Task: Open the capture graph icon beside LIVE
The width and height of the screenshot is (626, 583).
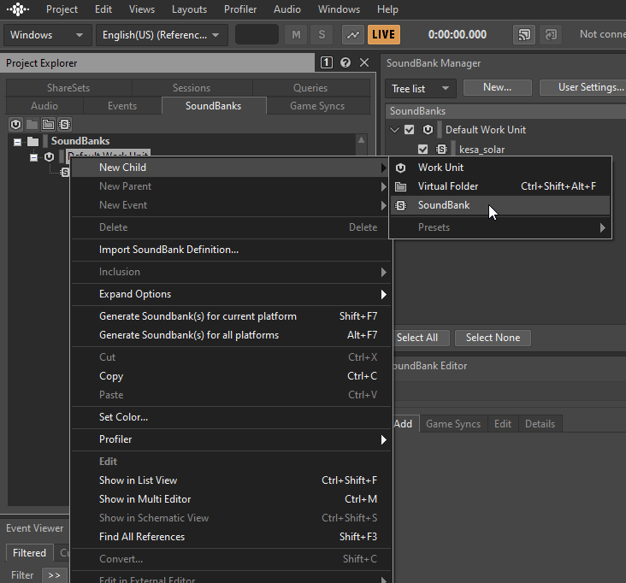Action: click(352, 35)
